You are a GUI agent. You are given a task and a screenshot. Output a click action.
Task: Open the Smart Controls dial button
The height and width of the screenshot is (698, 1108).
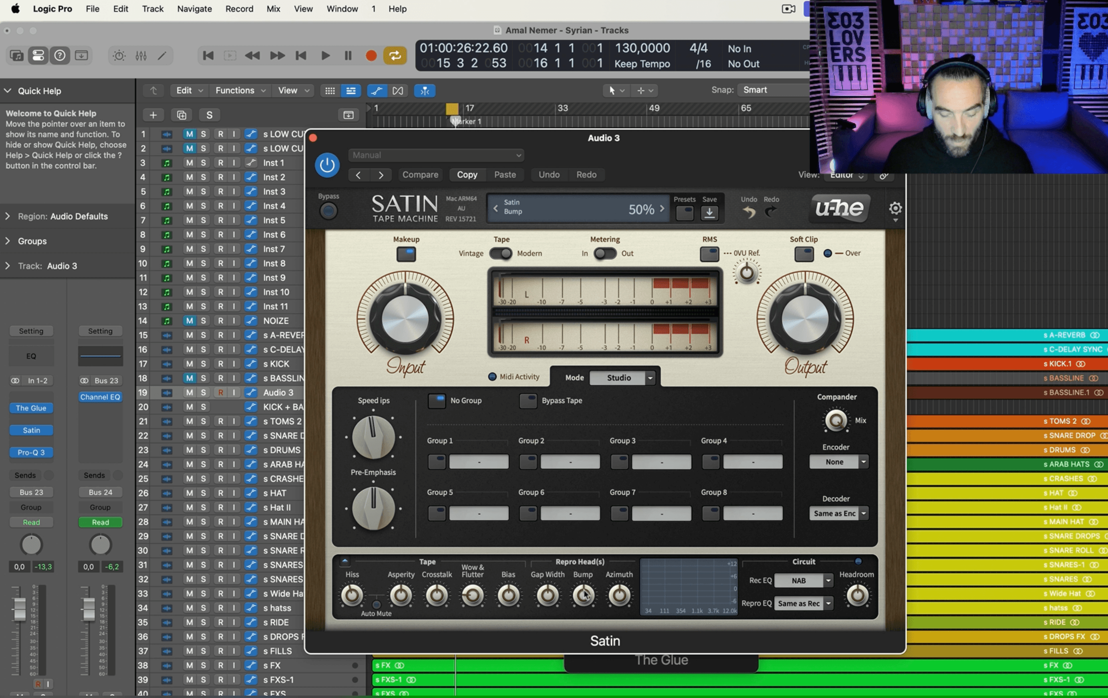coord(119,56)
